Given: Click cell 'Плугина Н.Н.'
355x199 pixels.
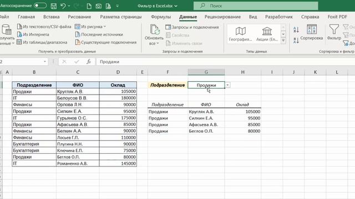Looking at the screenshot, I should (78, 144).
